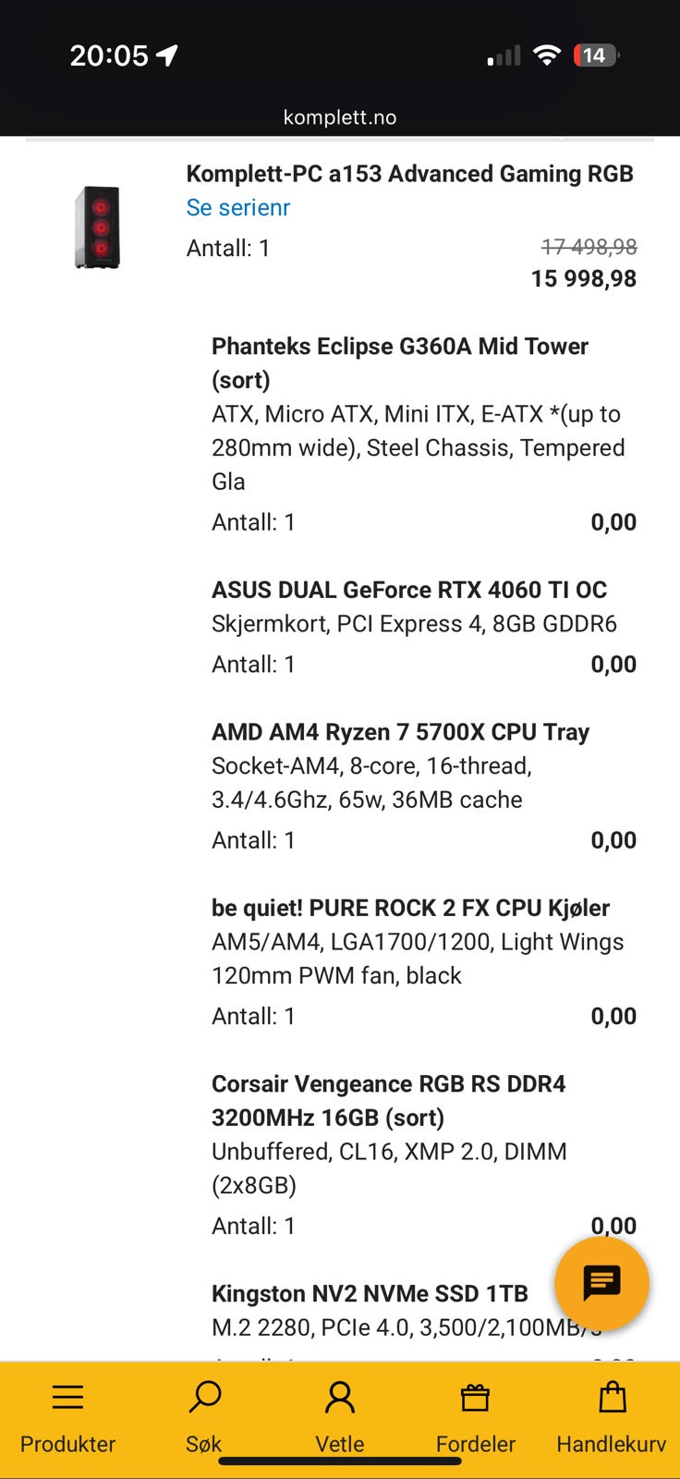Open the orange chat bubble button
The height and width of the screenshot is (1479, 680).
(x=601, y=1283)
